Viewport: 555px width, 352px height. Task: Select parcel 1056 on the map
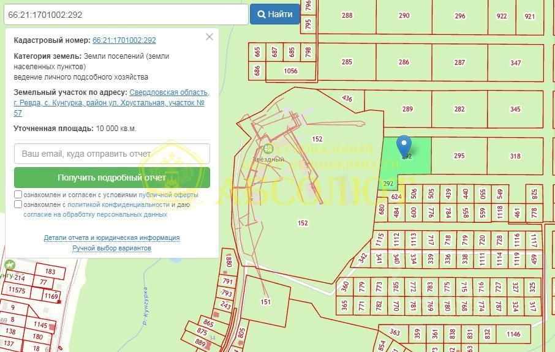click(290, 71)
